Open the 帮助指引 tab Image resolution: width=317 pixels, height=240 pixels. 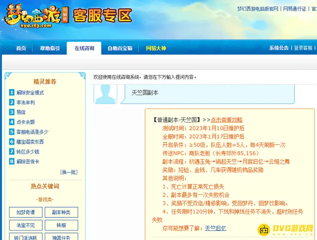(x=50, y=48)
